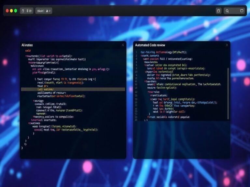Click the left code panel title
The image size is (250, 187).
point(27,45)
